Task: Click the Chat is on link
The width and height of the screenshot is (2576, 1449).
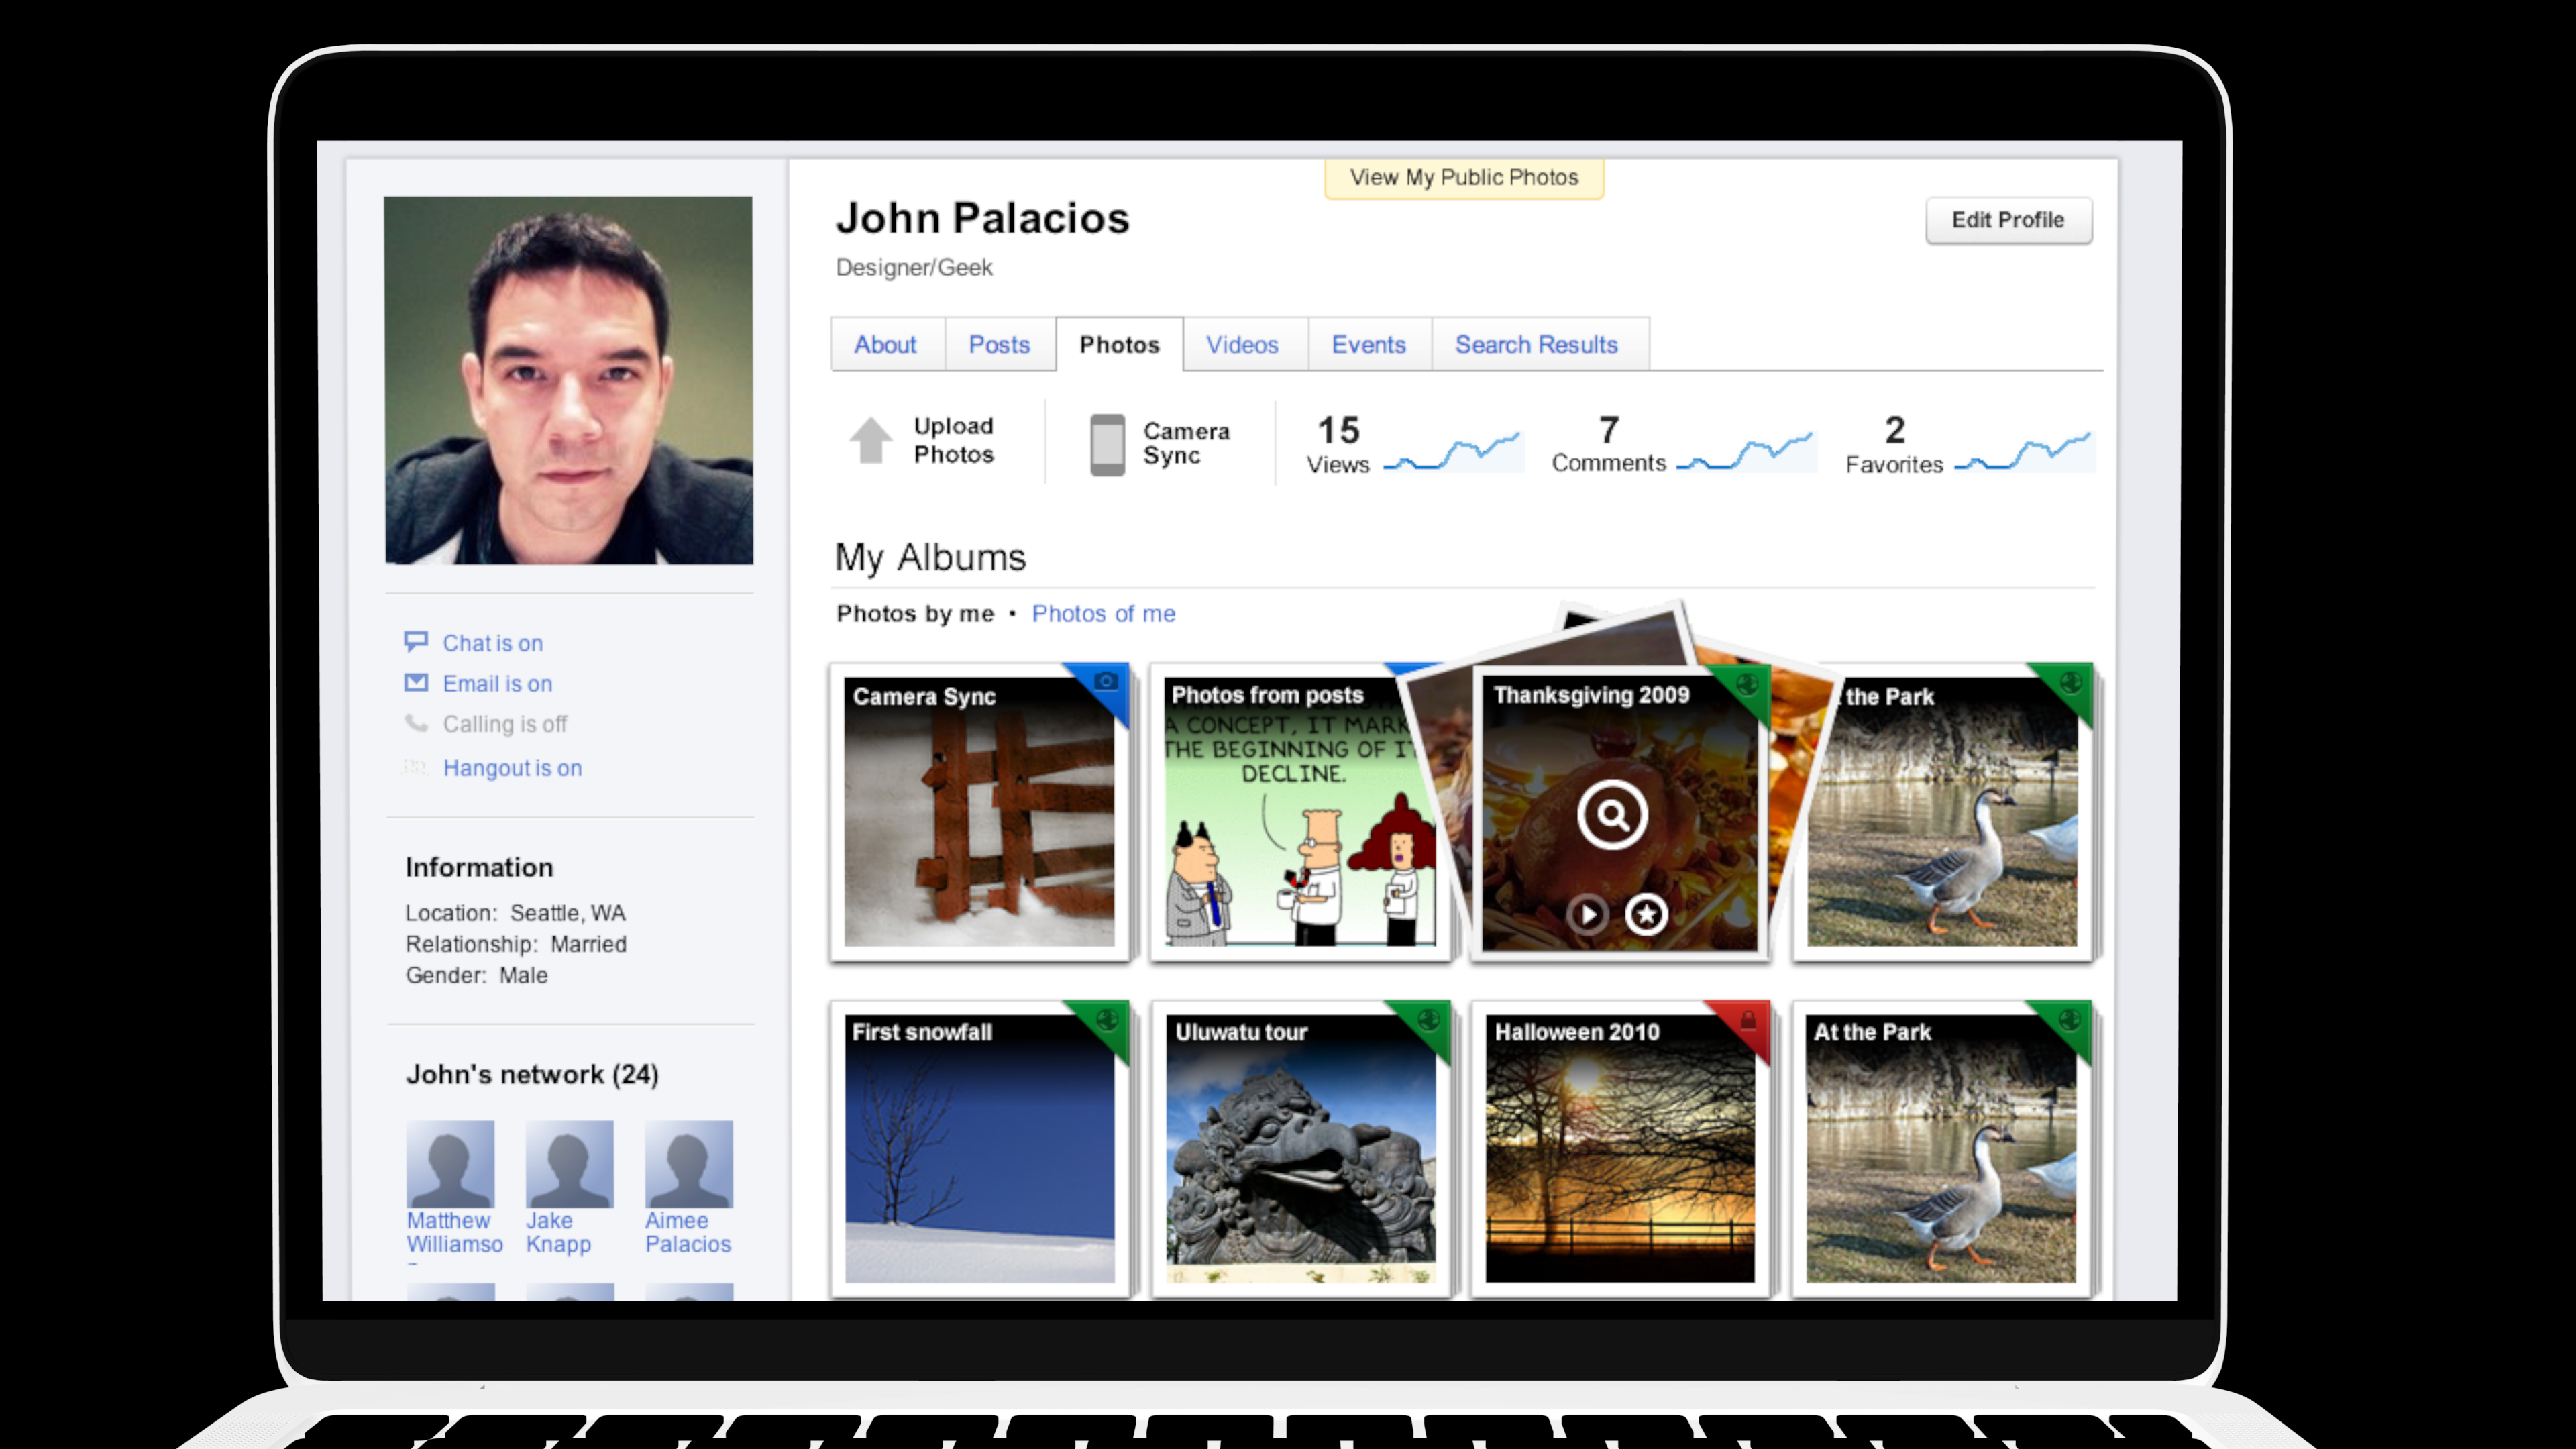Action: (493, 643)
